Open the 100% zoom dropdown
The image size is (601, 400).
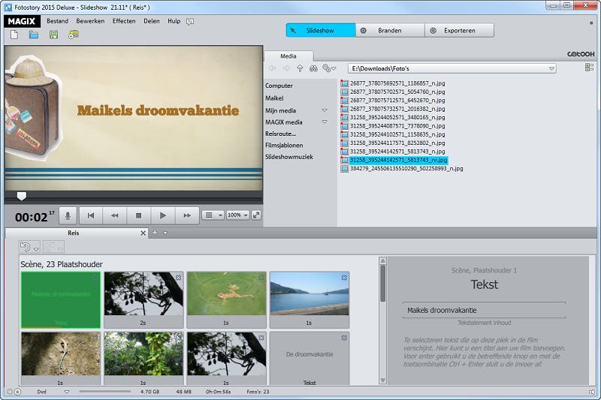point(237,215)
